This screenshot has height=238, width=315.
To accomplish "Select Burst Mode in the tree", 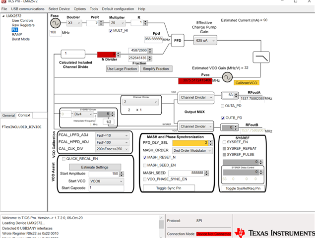I will click(x=21, y=39).
